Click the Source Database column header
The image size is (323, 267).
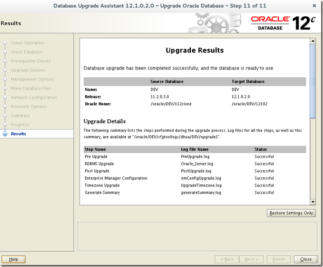click(167, 81)
